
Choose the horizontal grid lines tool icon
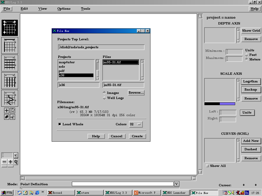click(10, 63)
